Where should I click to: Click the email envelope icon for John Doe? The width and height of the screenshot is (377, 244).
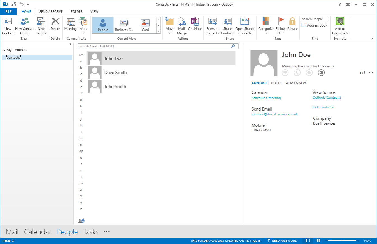pyautogui.click(x=321, y=73)
